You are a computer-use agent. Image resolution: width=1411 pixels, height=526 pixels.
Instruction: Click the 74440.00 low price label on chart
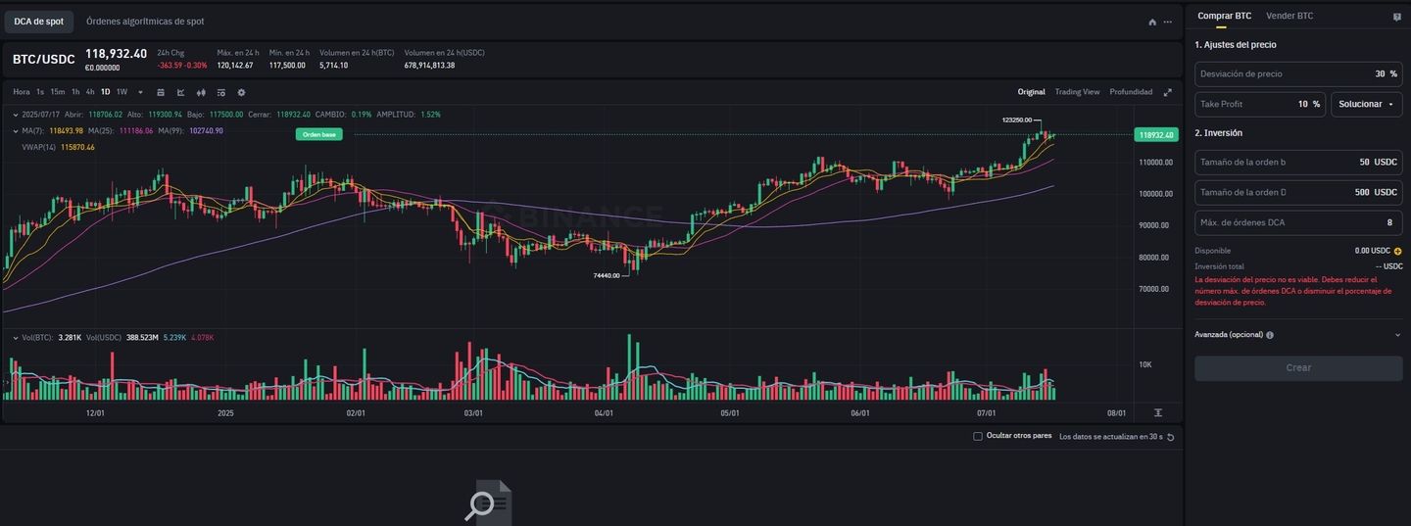click(x=607, y=276)
